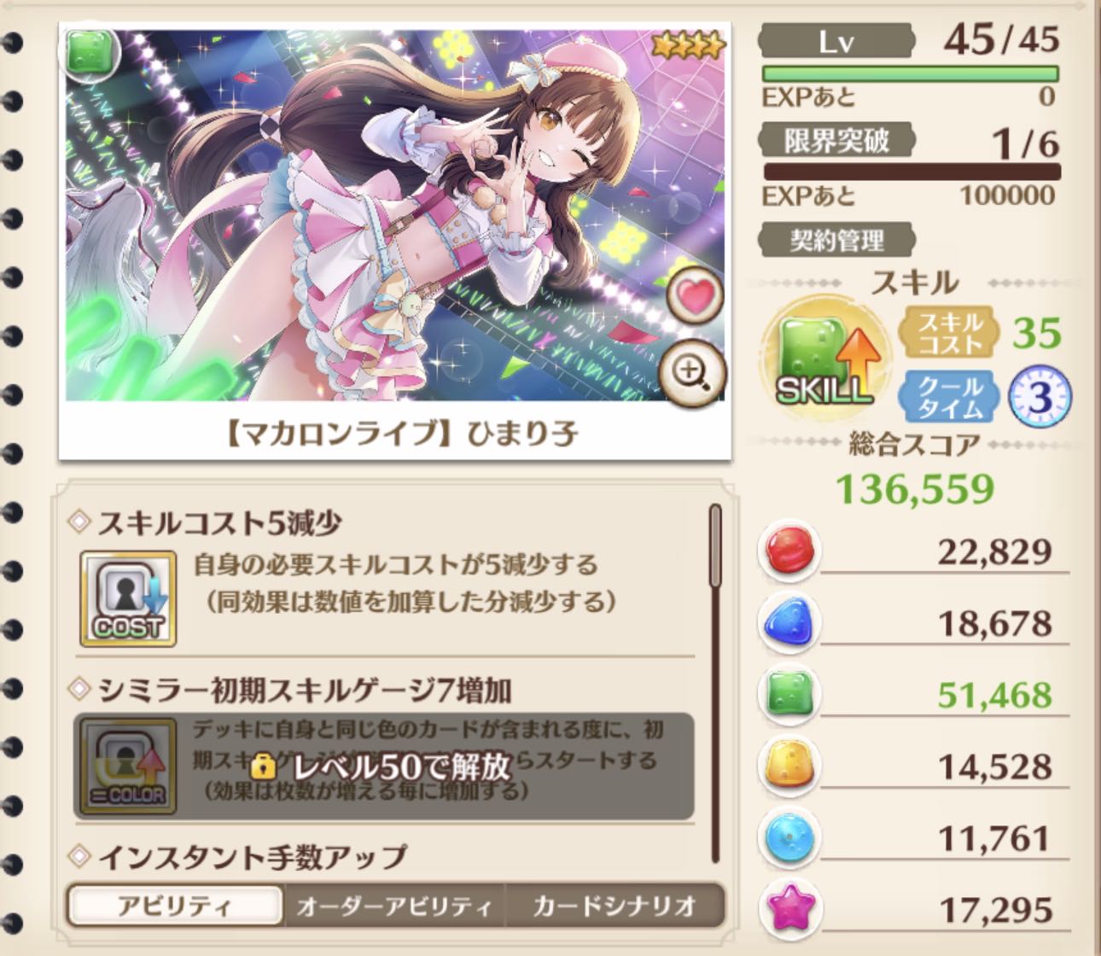The image size is (1101, 956).
Task: Click the red candy stat icon
Action: [789, 551]
